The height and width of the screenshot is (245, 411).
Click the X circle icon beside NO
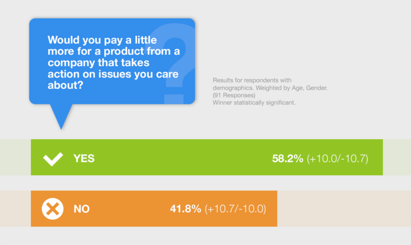tap(53, 209)
